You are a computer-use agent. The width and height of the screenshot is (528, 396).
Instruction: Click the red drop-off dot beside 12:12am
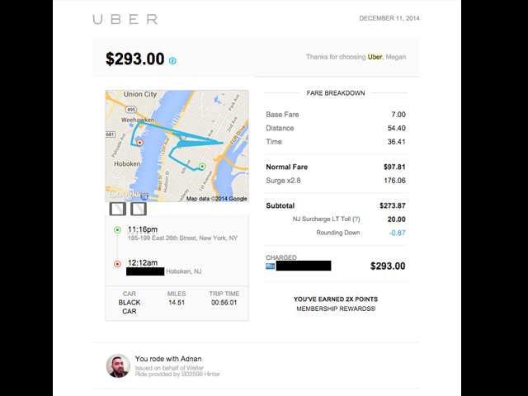click(x=117, y=263)
